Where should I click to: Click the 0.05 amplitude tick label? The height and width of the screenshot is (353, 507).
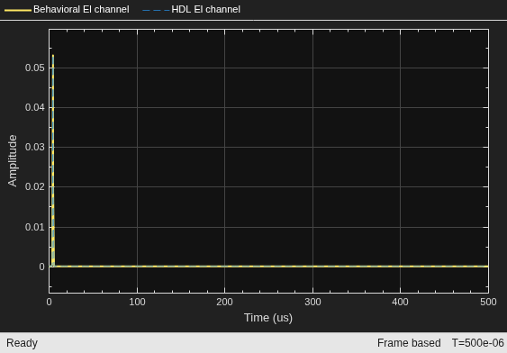(x=34, y=68)
